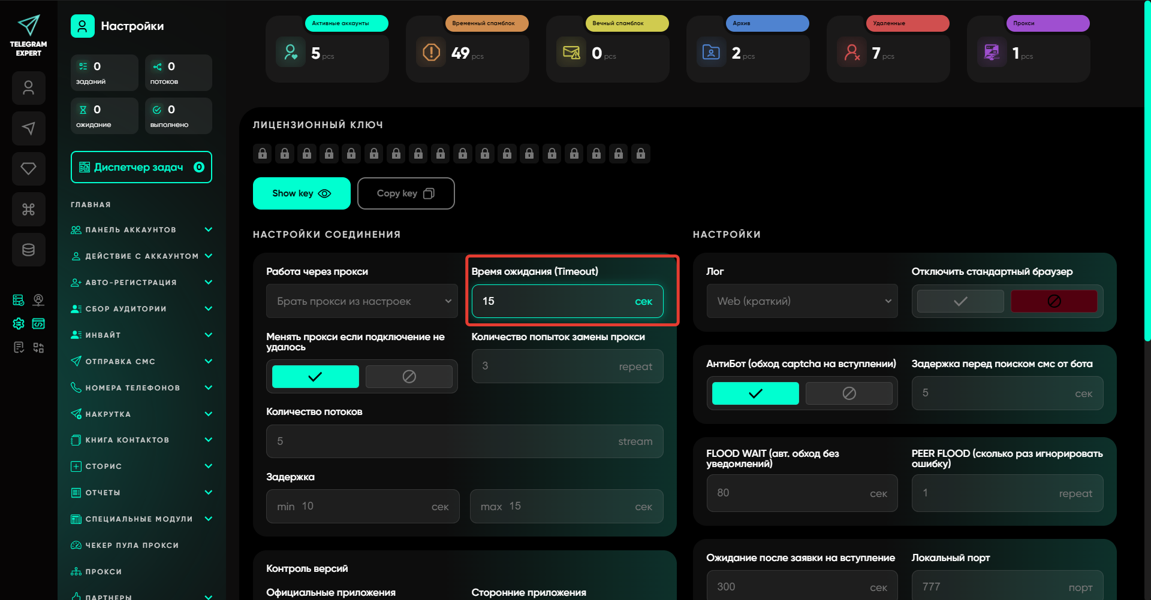The width and height of the screenshot is (1151, 600).
Task: Enable disabling the standard browser
Action: [960, 301]
